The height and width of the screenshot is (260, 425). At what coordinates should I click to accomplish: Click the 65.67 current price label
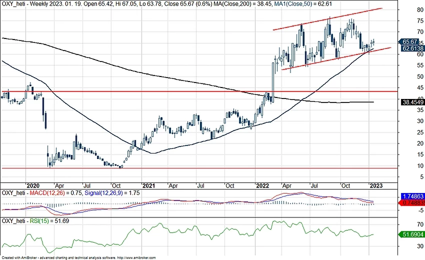[x=409, y=42]
